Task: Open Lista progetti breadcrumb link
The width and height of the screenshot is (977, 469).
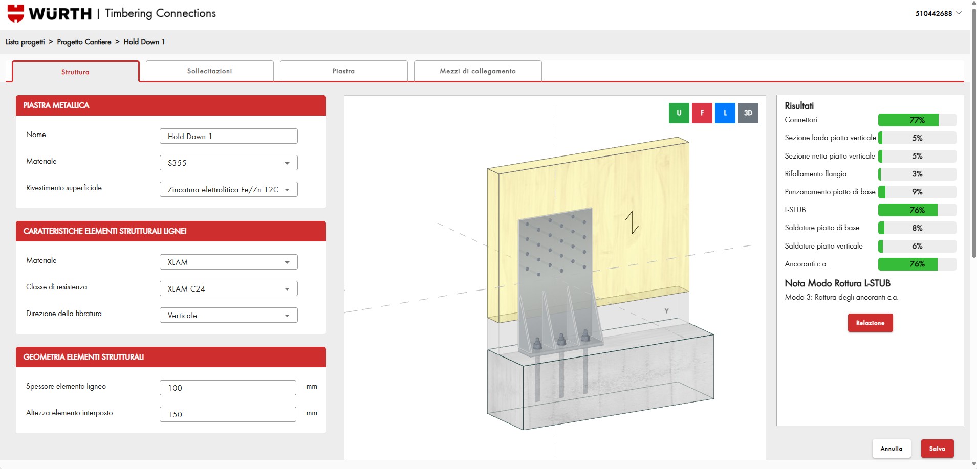Action: [x=25, y=42]
